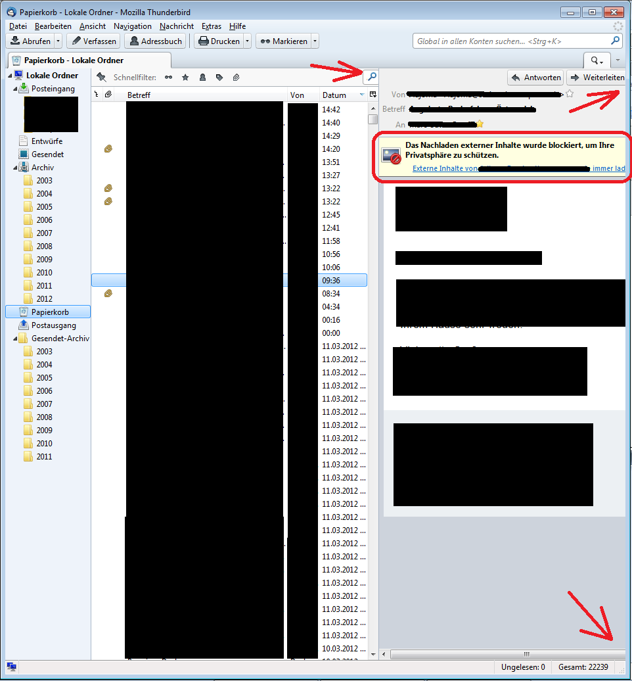The image size is (632, 681).
Task: Filter messages by contacts in address book
Action: coord(202,78)
